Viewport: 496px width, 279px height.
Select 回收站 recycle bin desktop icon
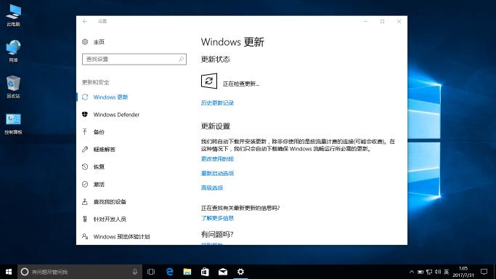click(x=13, y=87)
